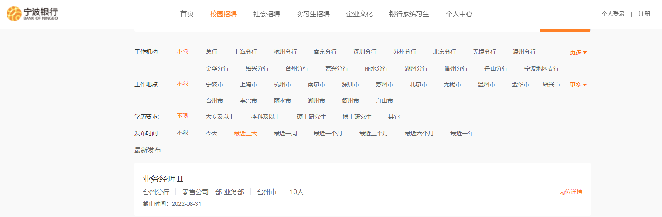Image resolution: width=662 pixels, height=217 pixels.
Task: Filter postings by 今天
Action: click(212, 133)
